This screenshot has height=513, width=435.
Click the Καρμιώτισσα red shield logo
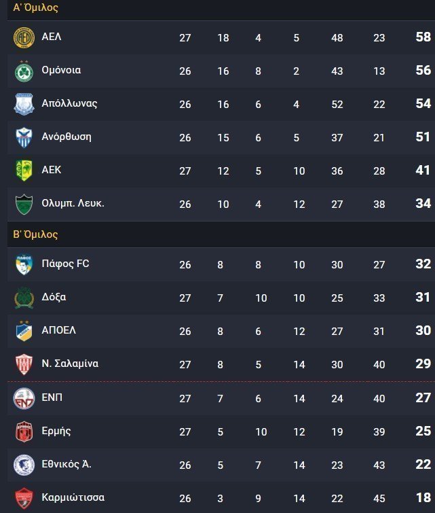[24, 498]
